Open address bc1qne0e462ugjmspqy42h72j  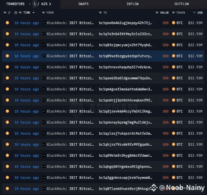(x=125, y=23)
